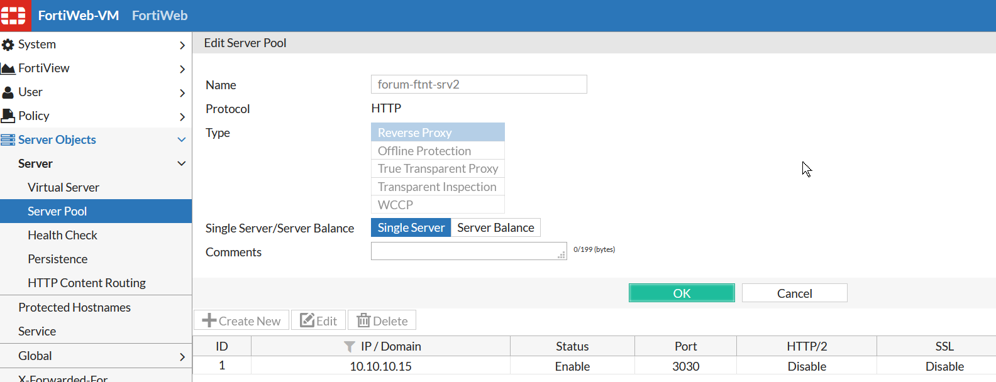Click the filter funnel icon in IP / Domain column
This screenshot has width=996, height=382.
click(350, 346)
